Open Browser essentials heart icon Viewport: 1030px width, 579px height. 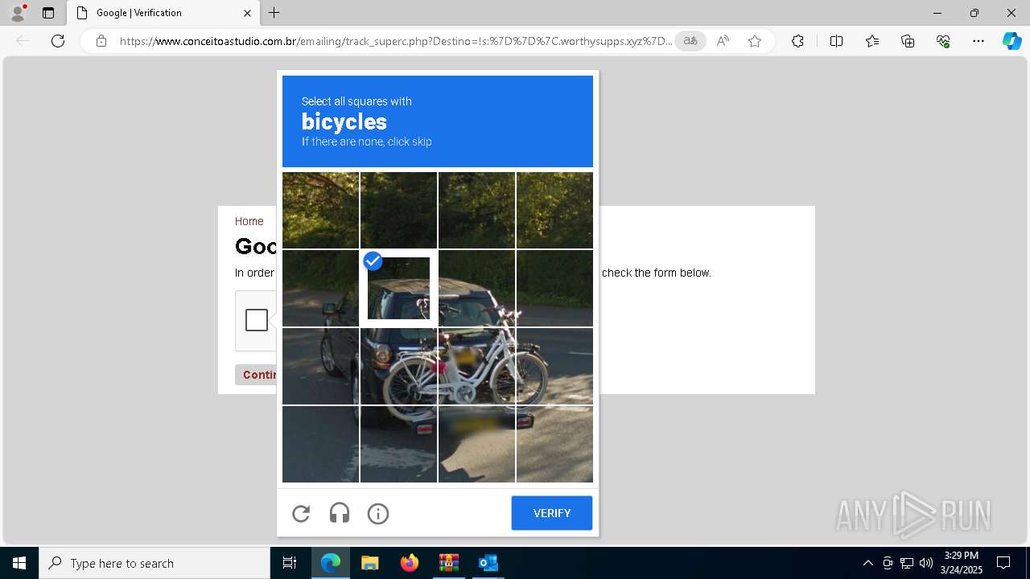coord(943,41)
